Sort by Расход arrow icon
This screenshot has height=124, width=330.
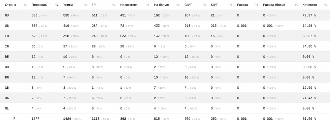tap(257, 5)
